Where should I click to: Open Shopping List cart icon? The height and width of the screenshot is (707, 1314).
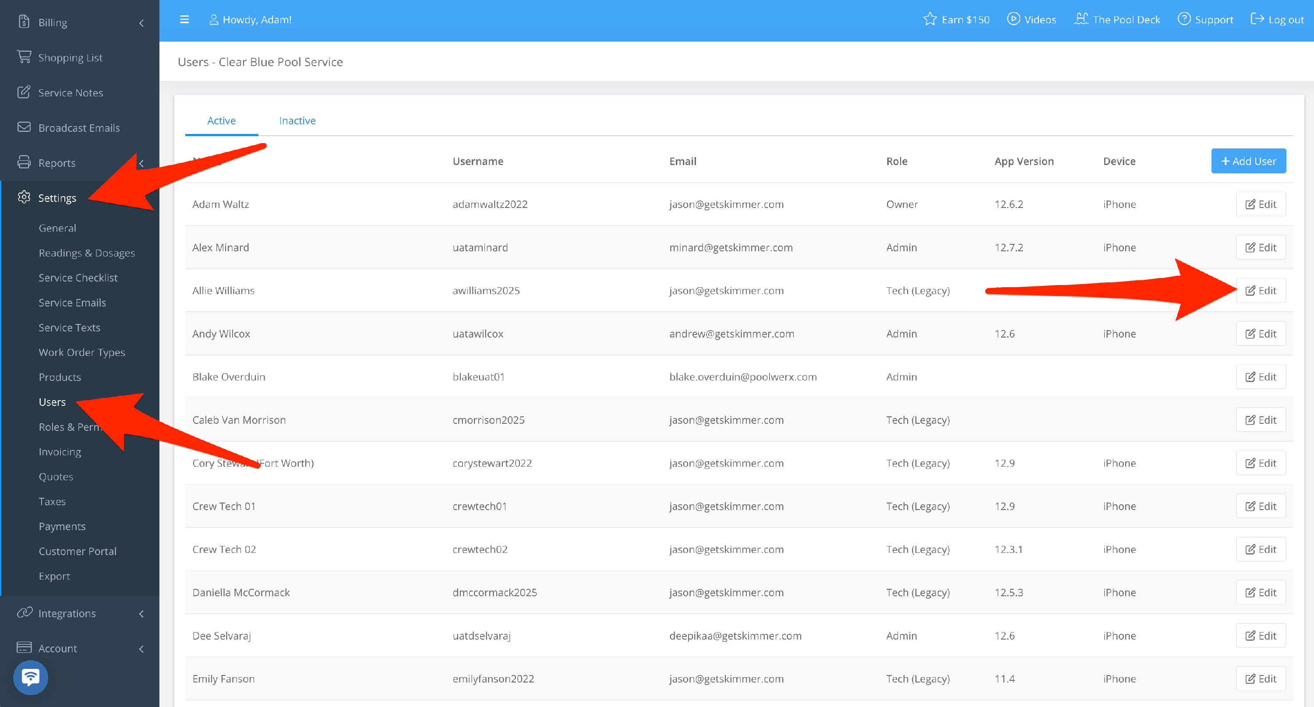pyautogui.click(x=24, y=57)
